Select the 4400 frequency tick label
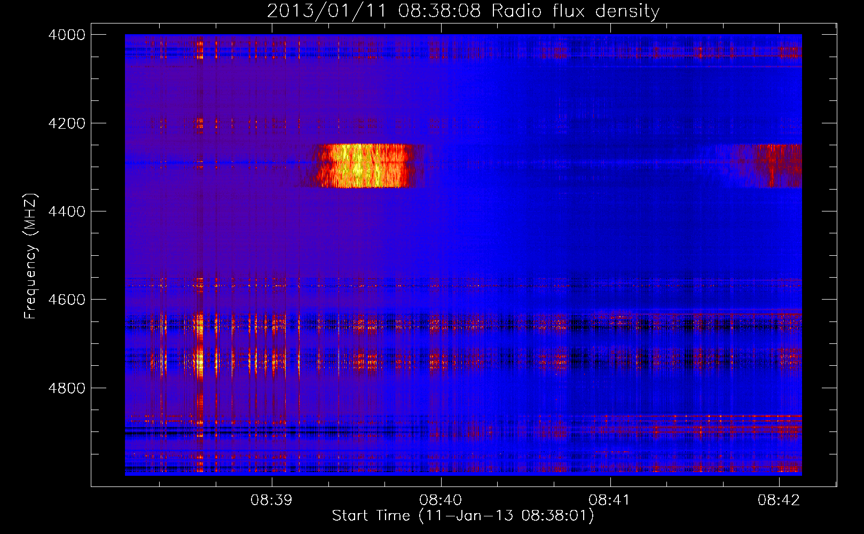 67,211
